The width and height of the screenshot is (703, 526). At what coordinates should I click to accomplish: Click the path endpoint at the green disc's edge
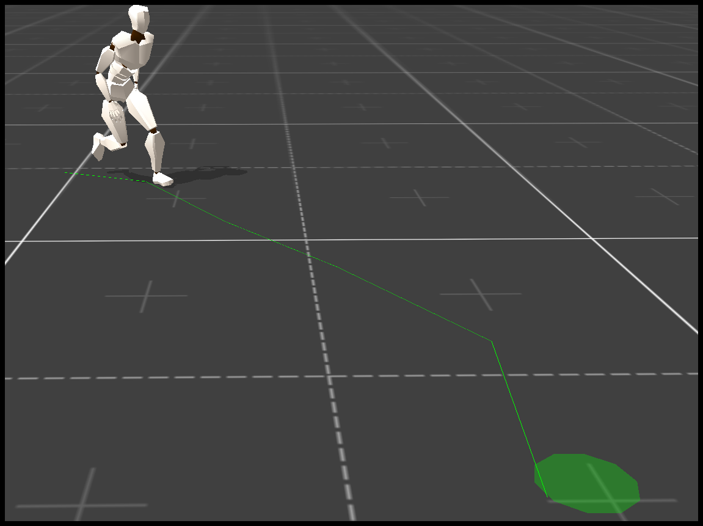coord(547,496)
